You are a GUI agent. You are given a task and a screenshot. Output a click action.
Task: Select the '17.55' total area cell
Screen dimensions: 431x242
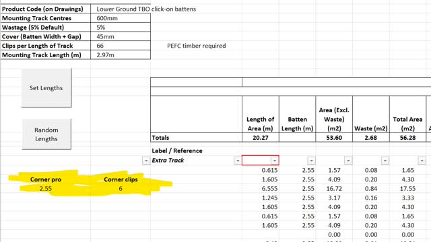pos(408,188)
